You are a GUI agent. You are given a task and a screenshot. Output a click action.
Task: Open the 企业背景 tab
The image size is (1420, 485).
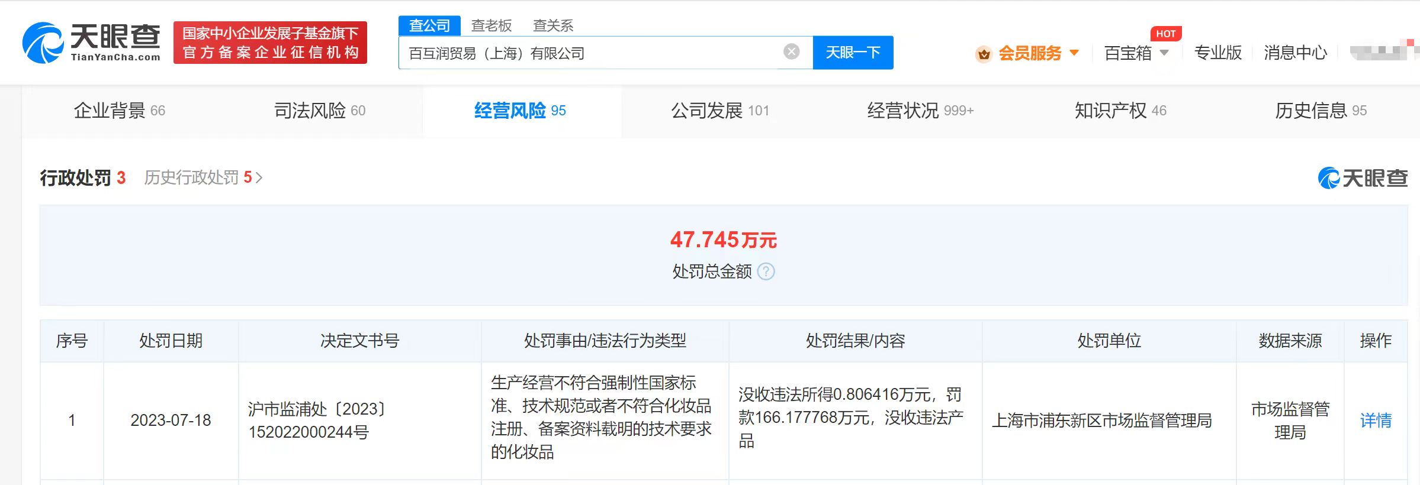click(x=119, y=111)
